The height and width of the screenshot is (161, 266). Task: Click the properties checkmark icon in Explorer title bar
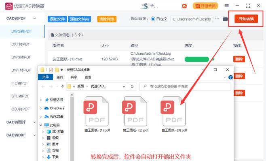coord(51,70)
